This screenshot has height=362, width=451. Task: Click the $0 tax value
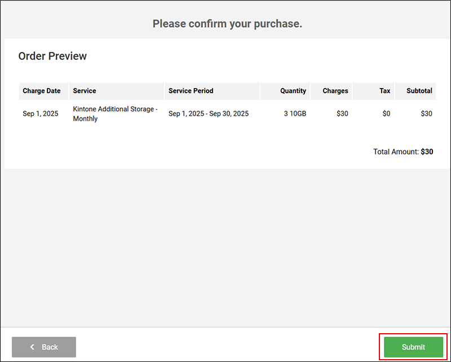386,114
